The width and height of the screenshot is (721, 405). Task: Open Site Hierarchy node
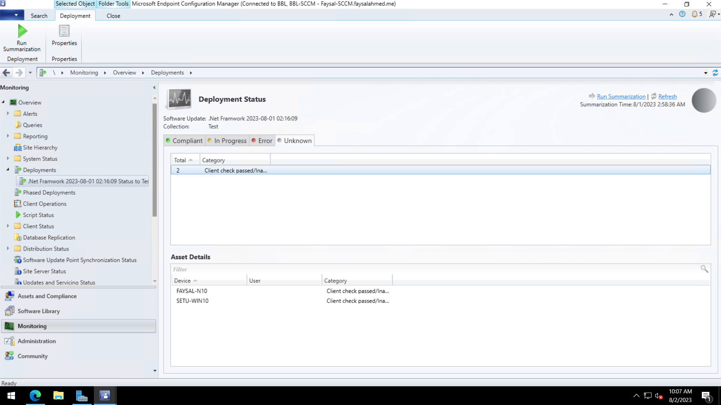tap(40, 147)
